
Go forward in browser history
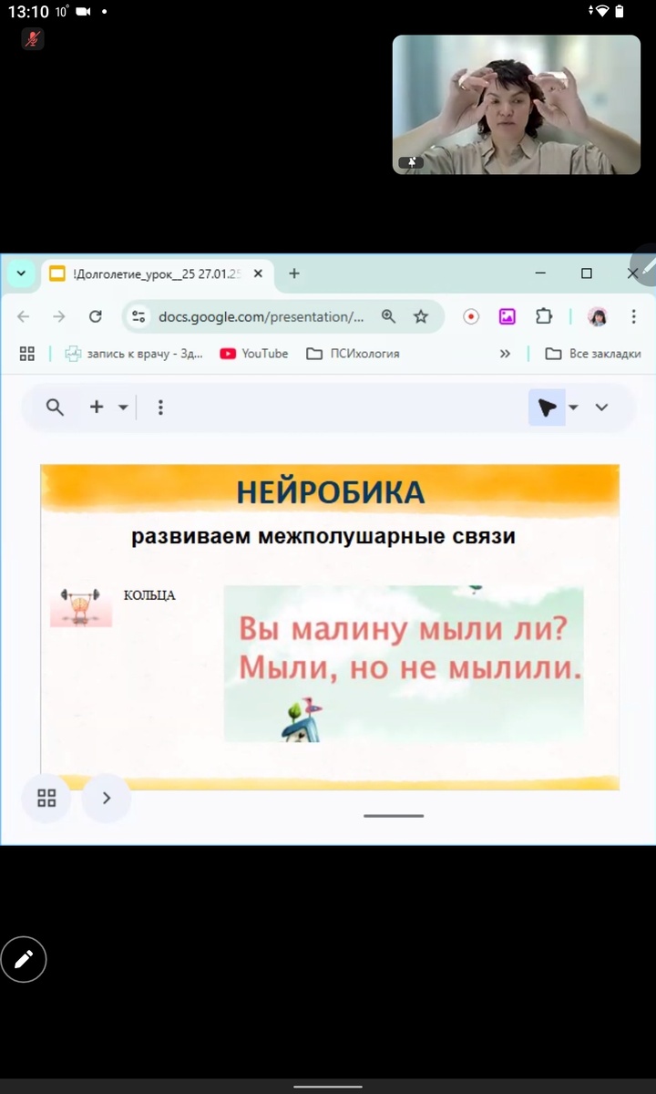(59, 316)
